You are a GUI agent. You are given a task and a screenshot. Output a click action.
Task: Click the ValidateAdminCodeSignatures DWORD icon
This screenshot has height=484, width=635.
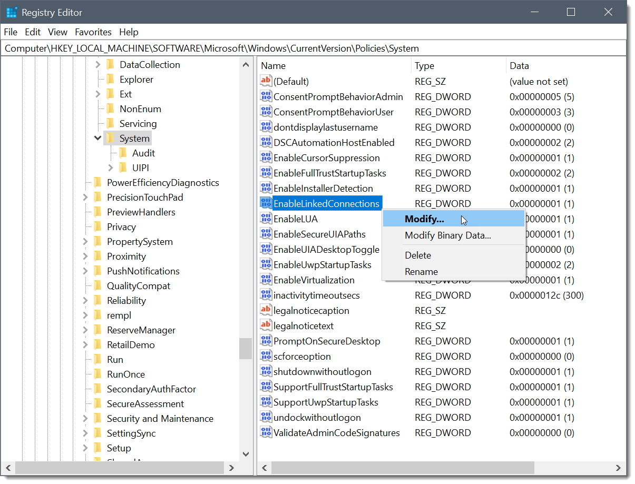click(x=266, y=432)
